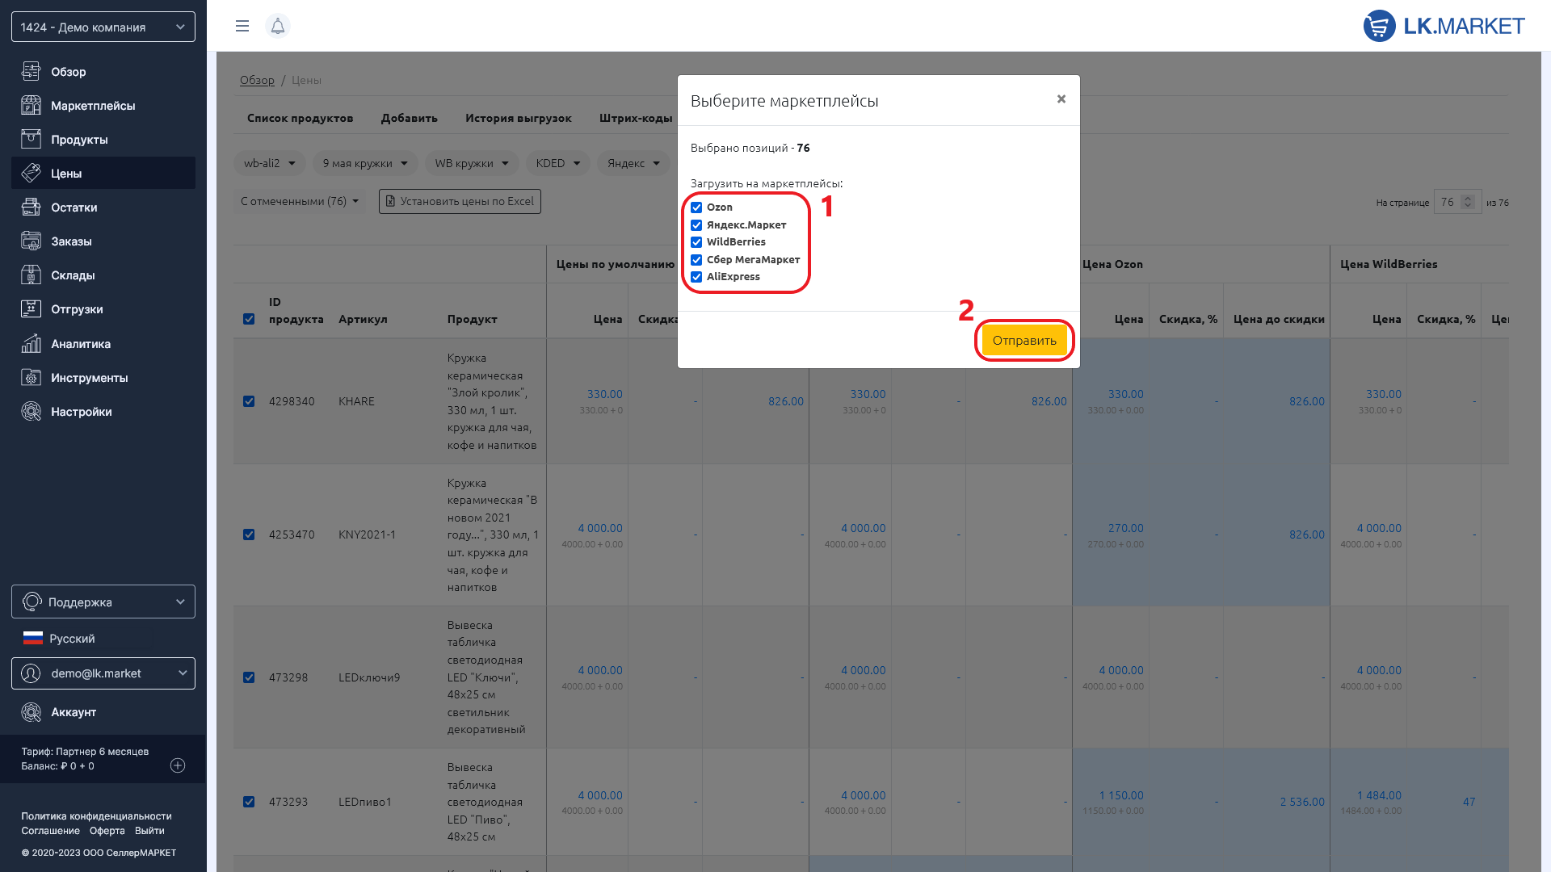Click the Инструменты sidebar icon

(x=31, y=377)
